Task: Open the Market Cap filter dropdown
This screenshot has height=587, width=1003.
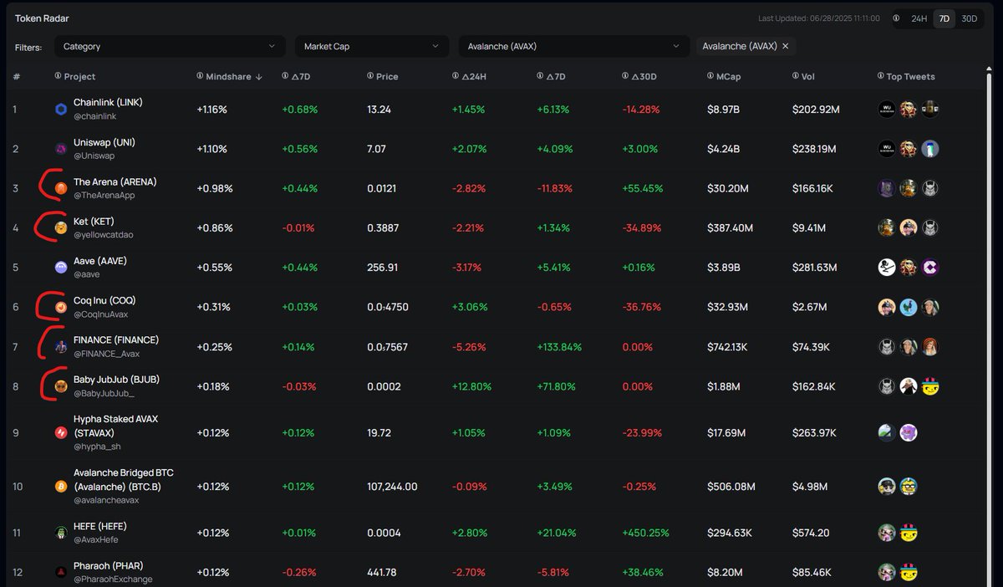Action: coord(372,47)
